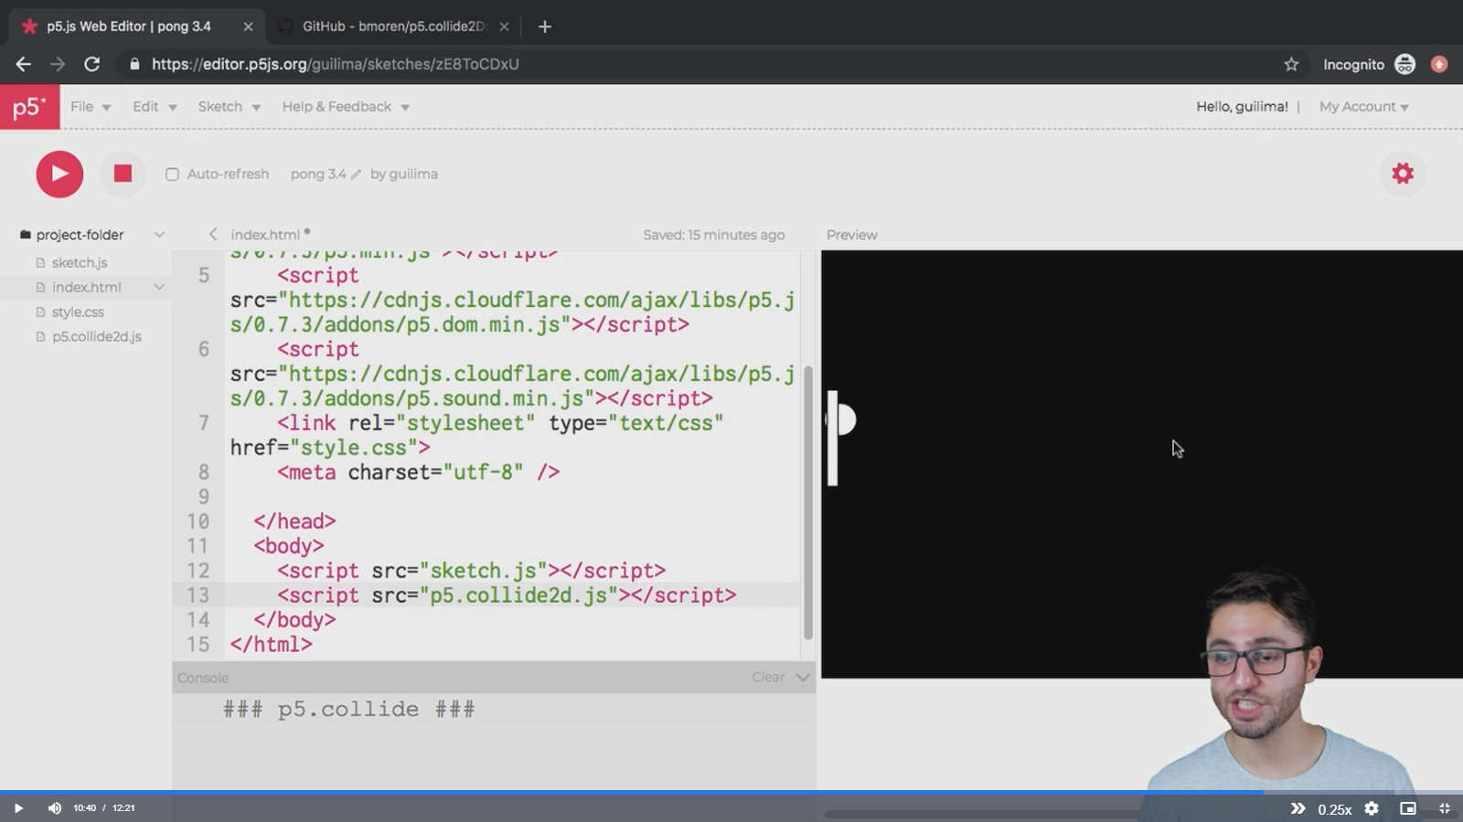Switch to the p5.js Web Editor tab
The height and width of the screenshot is (822, 1463).
130,26
